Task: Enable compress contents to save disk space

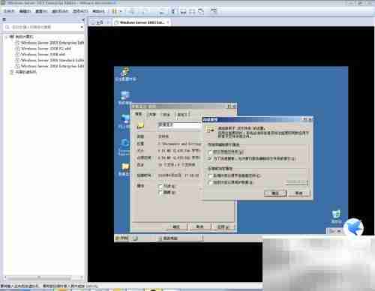Action: click(x=210, y=176)
